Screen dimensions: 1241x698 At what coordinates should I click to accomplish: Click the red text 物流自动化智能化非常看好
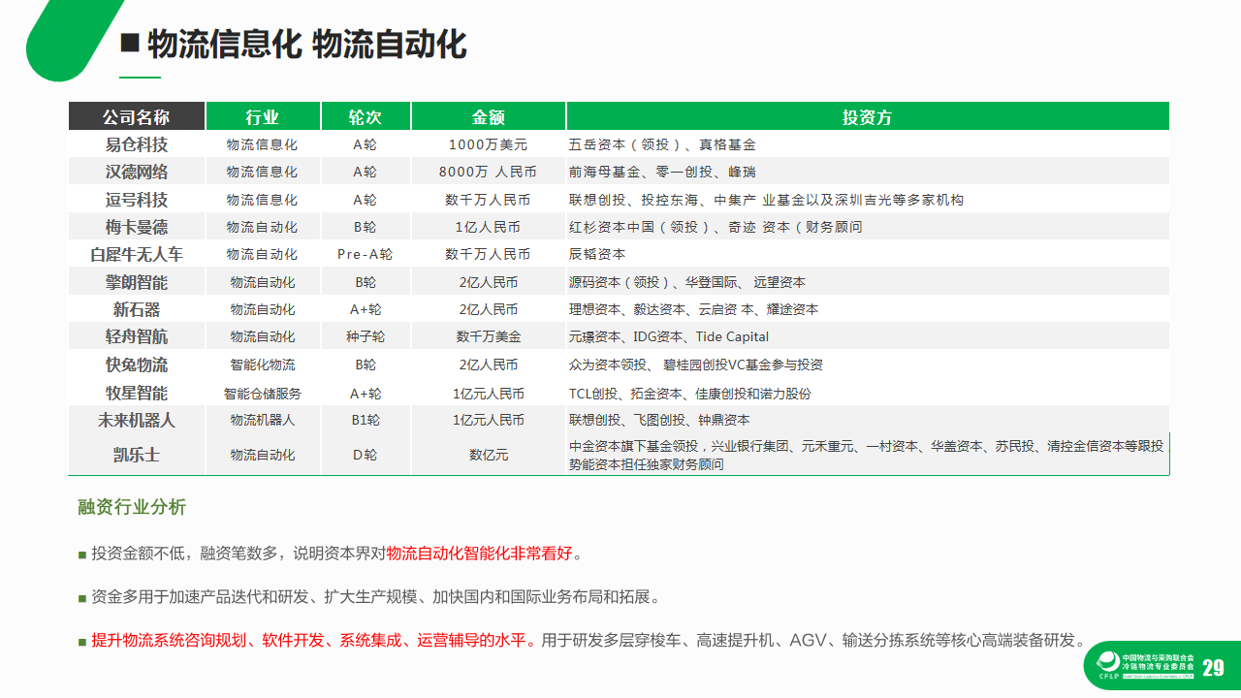click(x=480, y=555)
